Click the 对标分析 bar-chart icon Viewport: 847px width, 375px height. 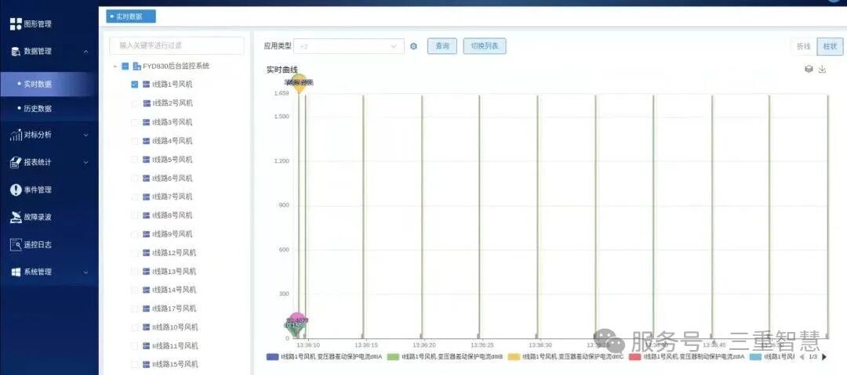[16, 135]
